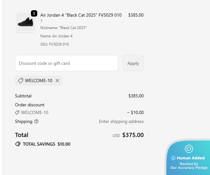The image size is (210, 175).
Task: Open the Shipping help question mark icon
Action: tap(36, 121)
